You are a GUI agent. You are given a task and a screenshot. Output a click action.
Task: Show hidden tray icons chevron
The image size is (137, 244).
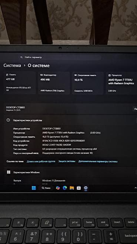pyautogui.click(x=136, y=188)
